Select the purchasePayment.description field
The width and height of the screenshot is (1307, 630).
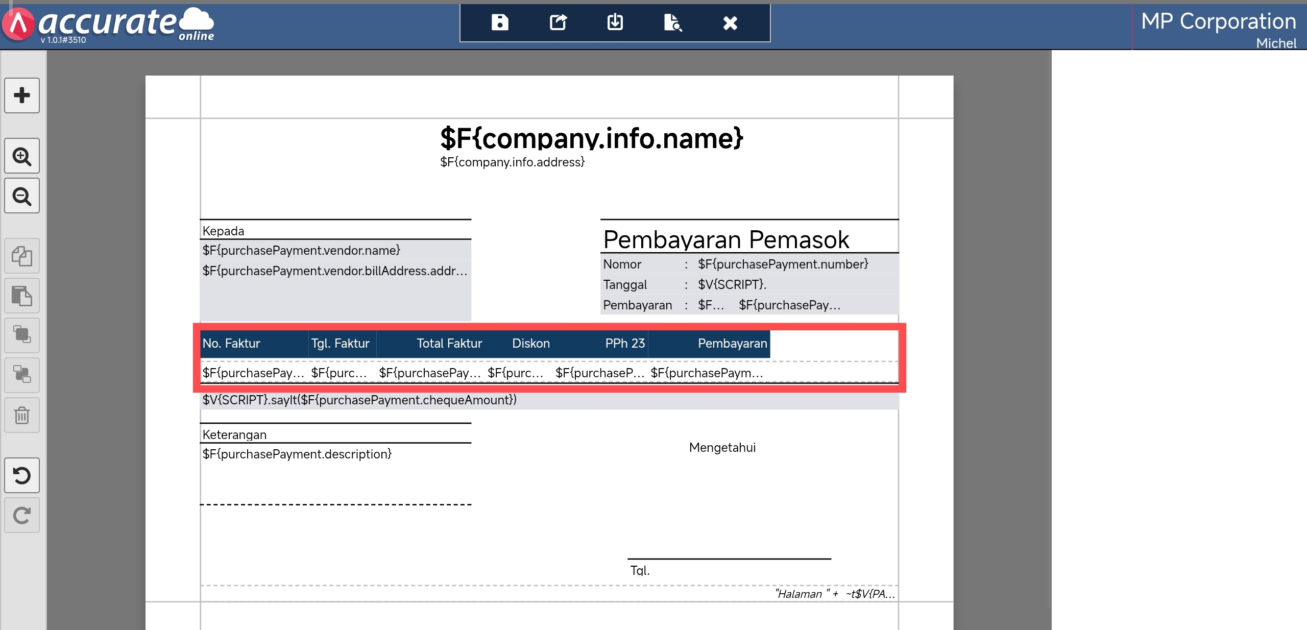pyautogui.click(x=297, y=454)
